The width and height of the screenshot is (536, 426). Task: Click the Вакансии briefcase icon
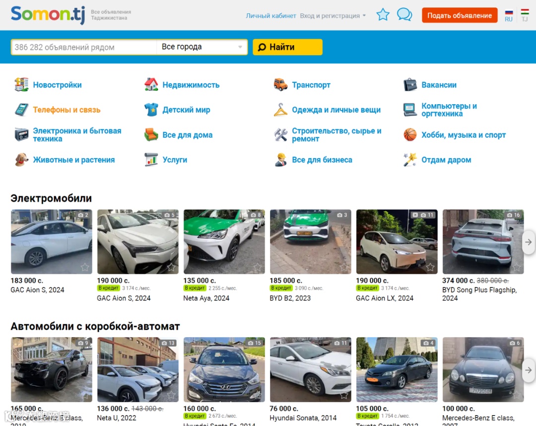pos(410,85)
